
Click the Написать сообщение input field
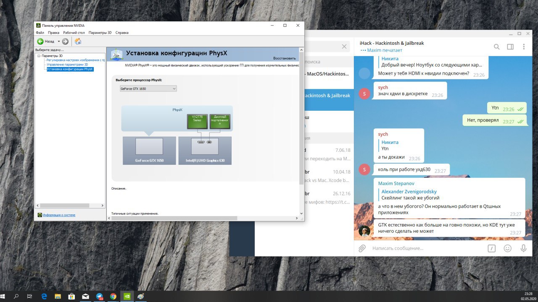click(427, 248)
